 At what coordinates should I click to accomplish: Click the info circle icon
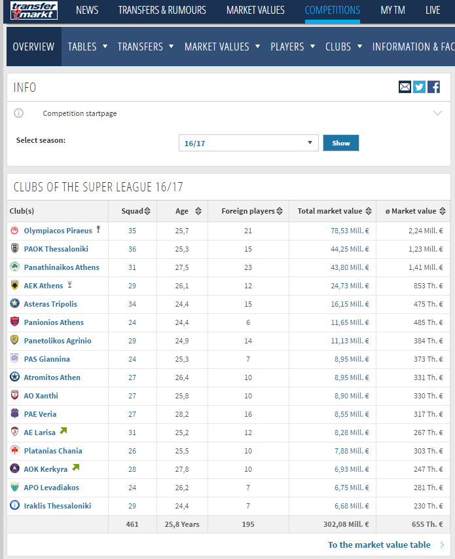coord(18,113)
